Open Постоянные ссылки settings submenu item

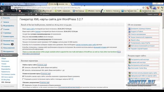tap(8, 74)
